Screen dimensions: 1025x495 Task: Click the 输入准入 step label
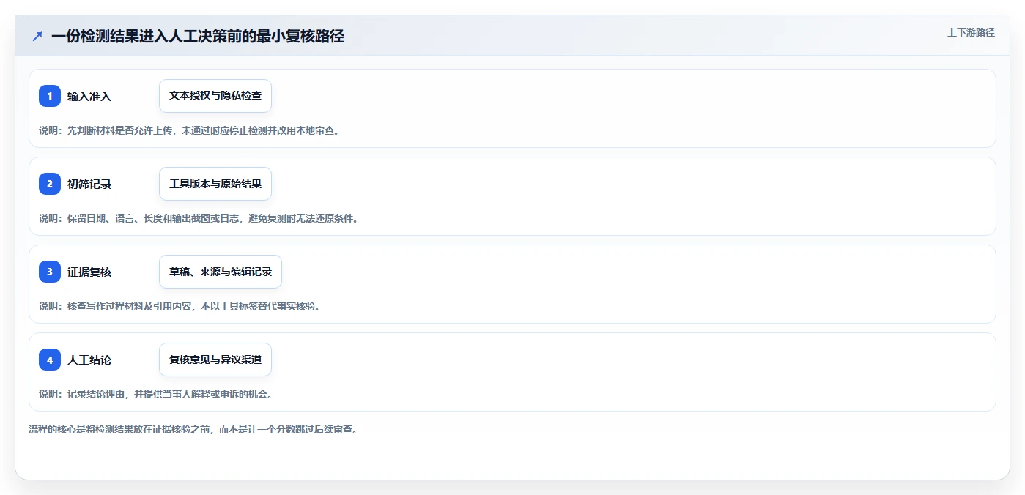click(x=89, y=96)
